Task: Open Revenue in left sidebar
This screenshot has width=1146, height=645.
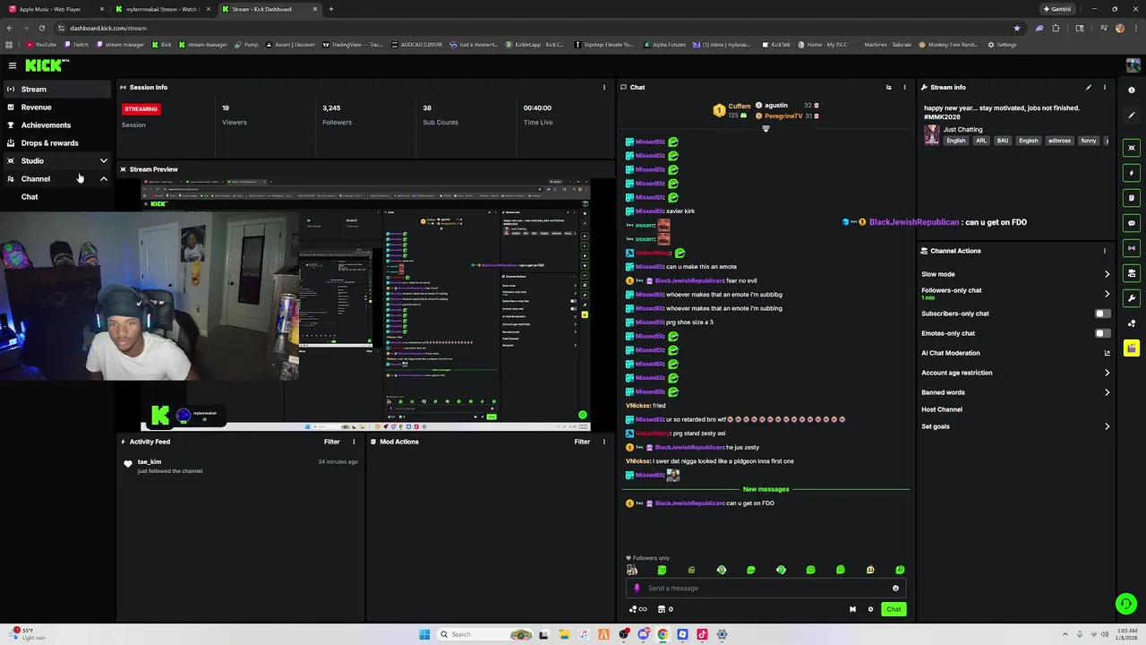Action: (56, 107)
